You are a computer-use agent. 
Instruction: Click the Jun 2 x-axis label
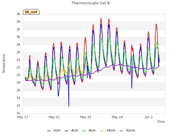149,117
